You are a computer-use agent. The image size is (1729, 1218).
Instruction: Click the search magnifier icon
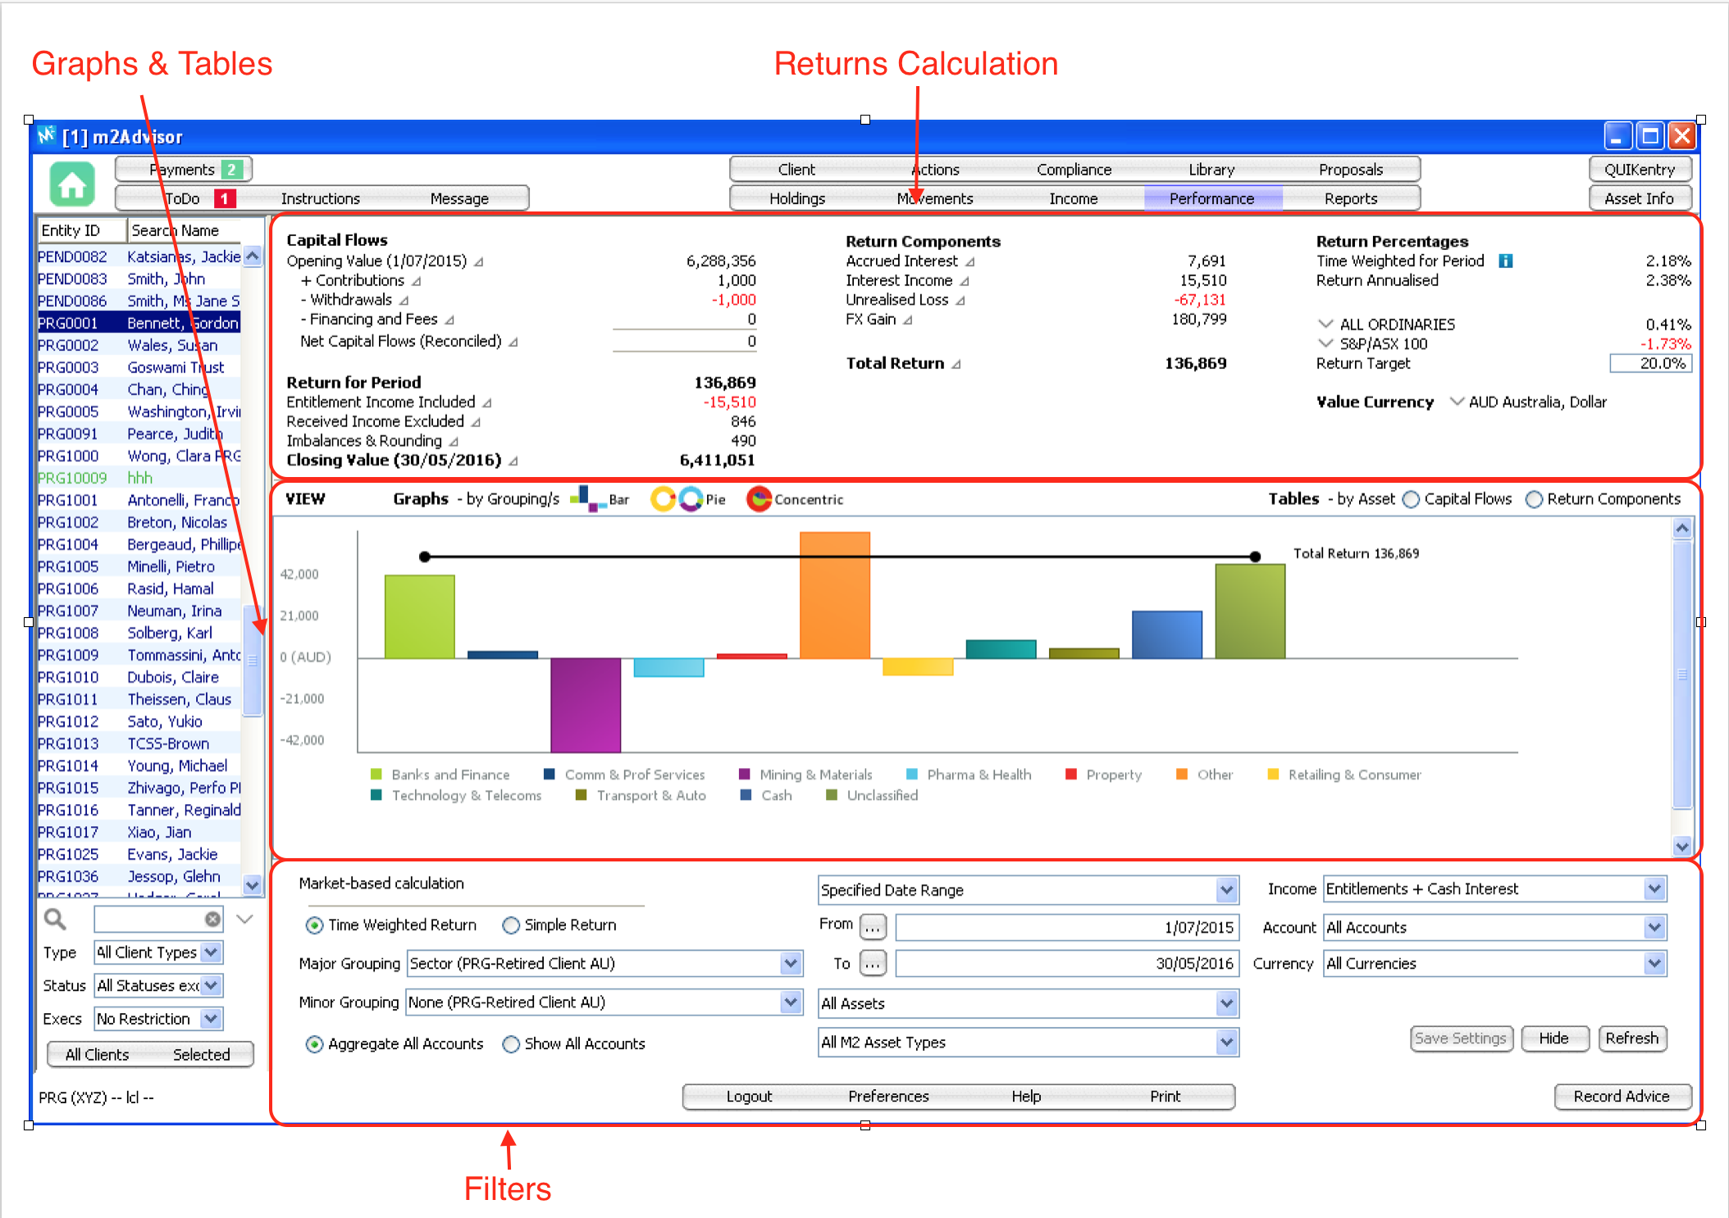(55, 919)
